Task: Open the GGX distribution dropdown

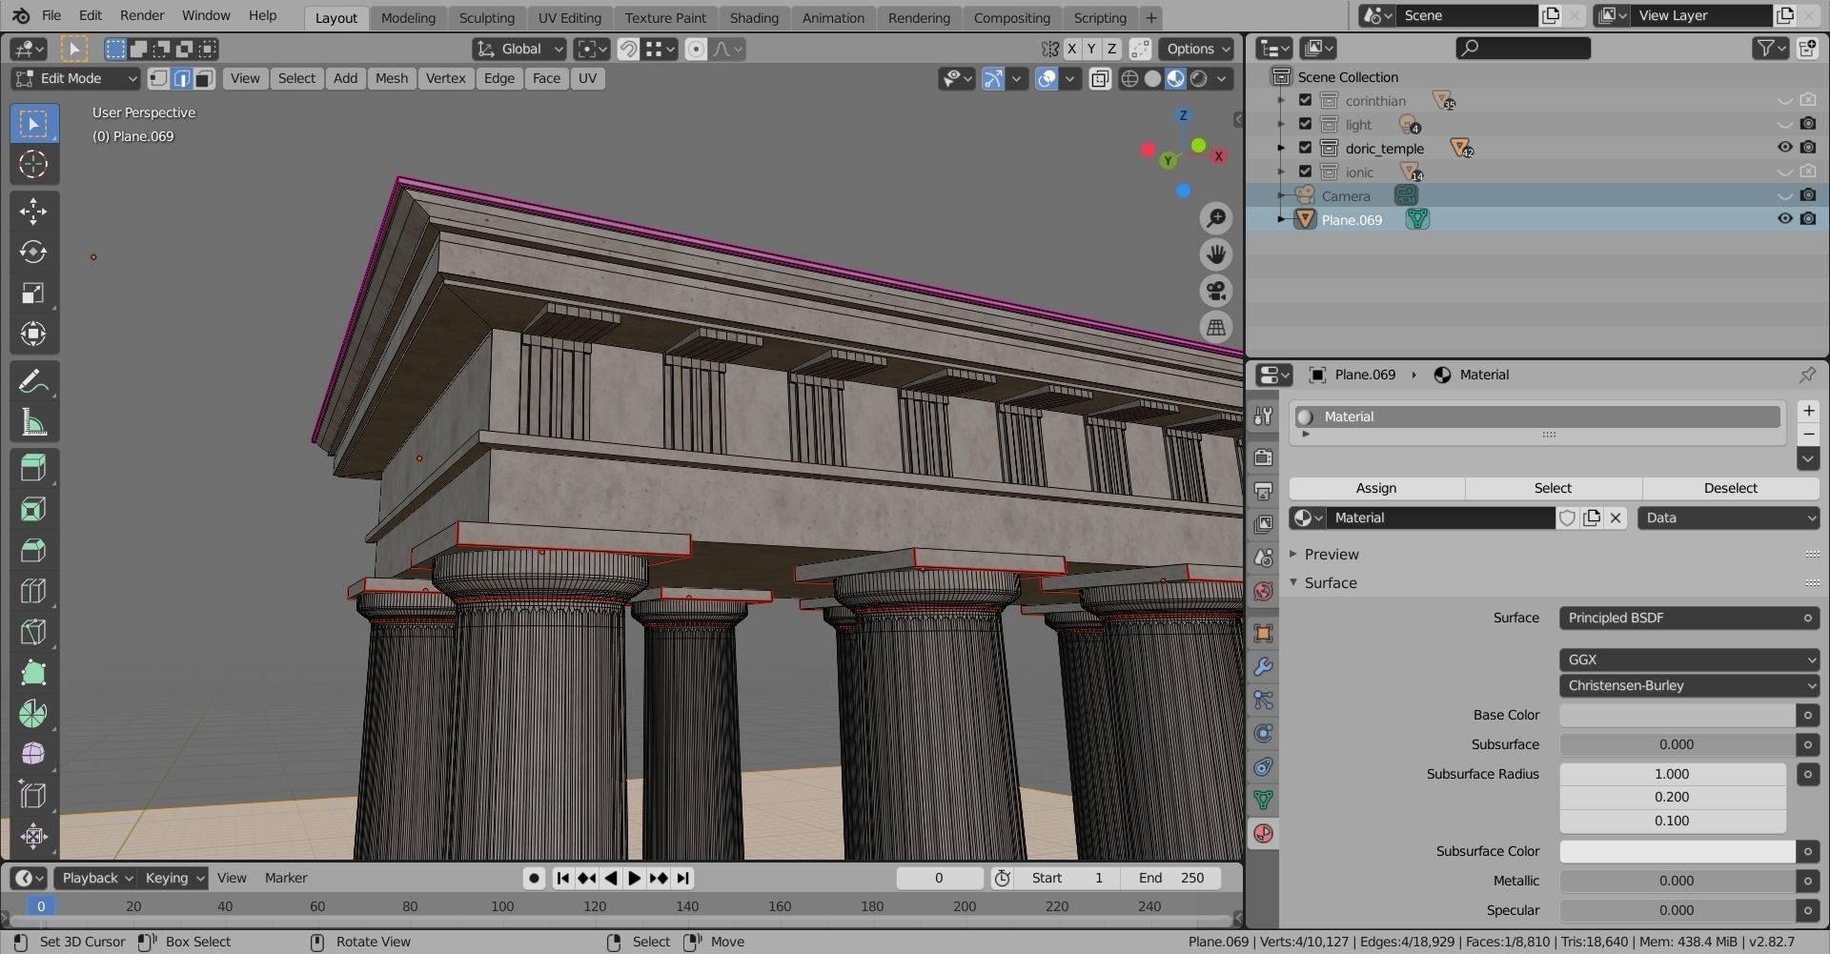Action: [x=1689, y=660]
